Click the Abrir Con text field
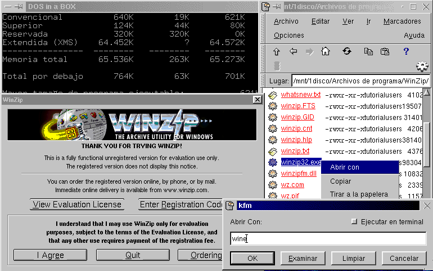 pos(328,238)
